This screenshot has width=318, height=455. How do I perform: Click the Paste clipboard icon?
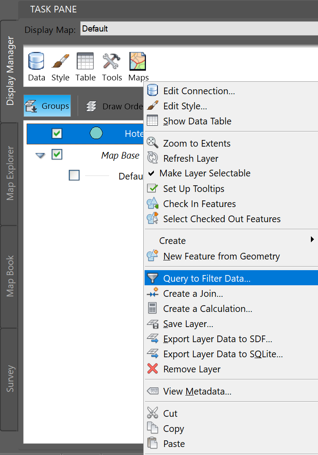(x=152, y=443)
